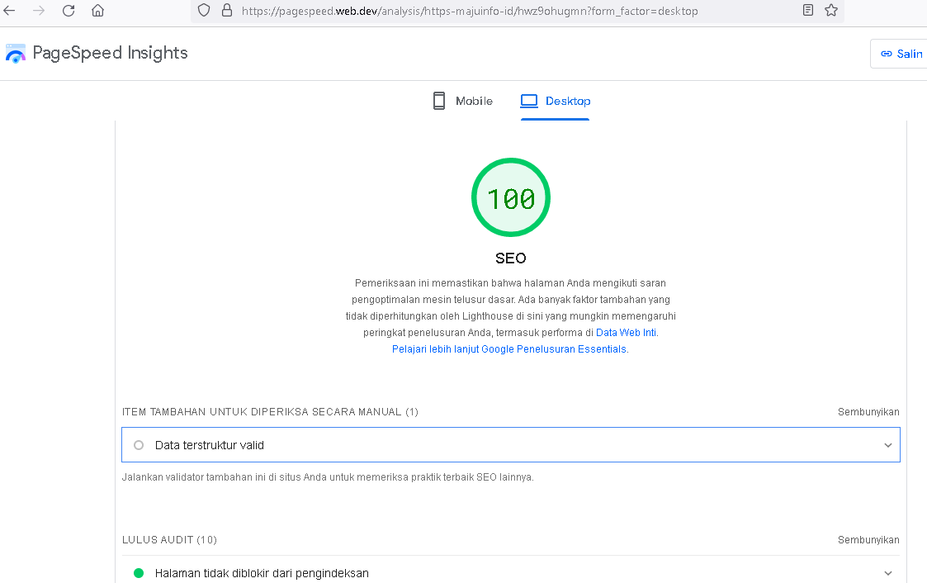Open reader view icon in address bar
The height and width of the screenshot is (583, 927).
tap(807, 11)
